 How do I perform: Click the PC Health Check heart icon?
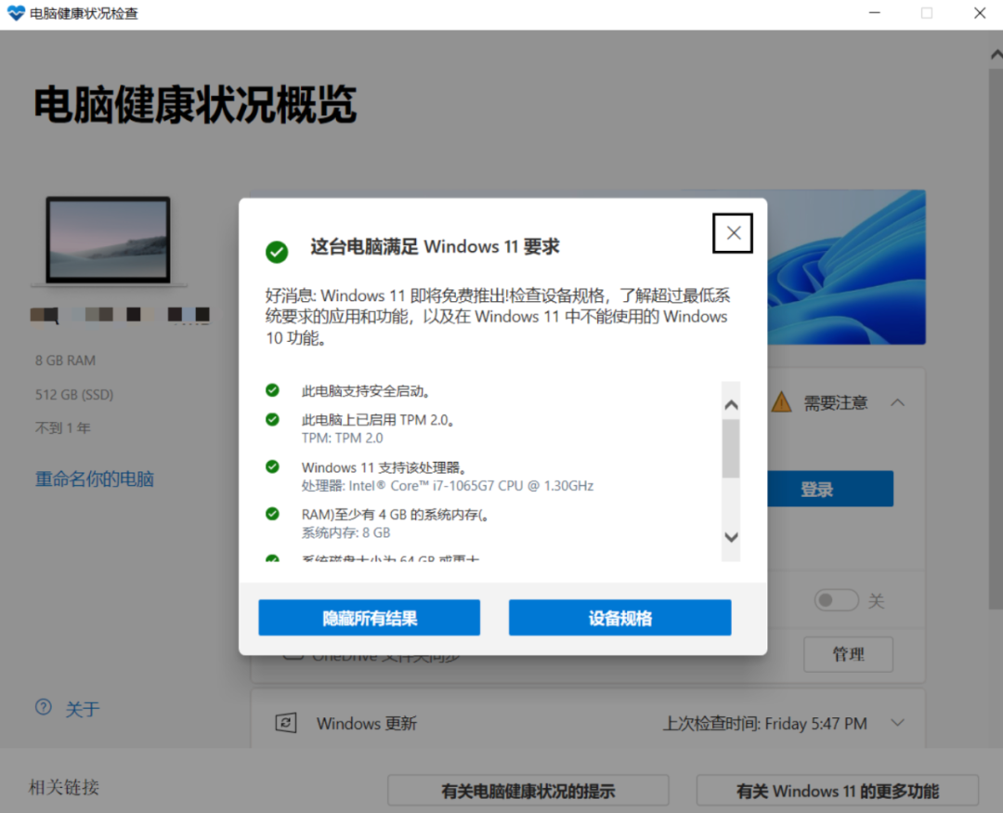tap(16, 13)
